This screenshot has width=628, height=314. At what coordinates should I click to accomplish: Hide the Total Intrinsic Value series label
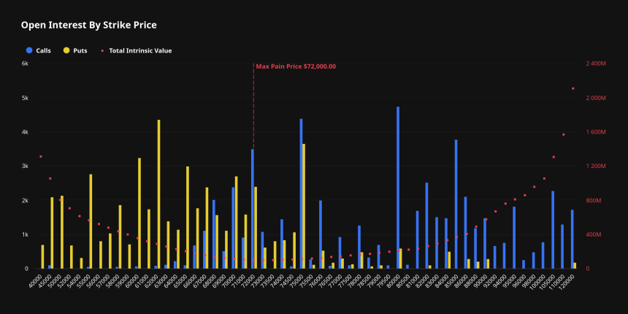tap(141, 50)
